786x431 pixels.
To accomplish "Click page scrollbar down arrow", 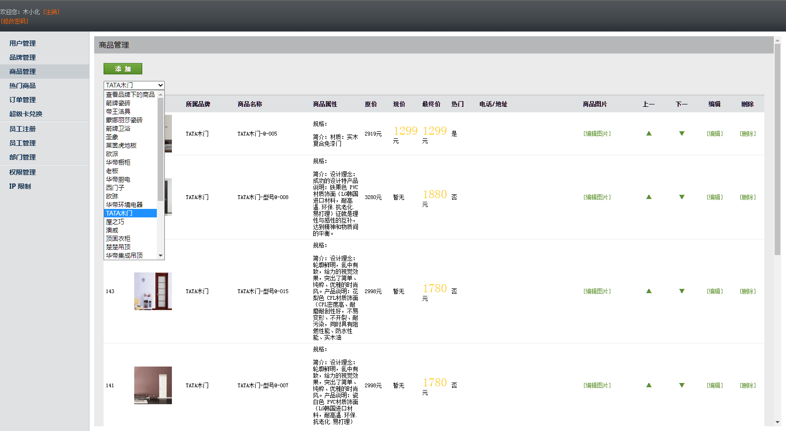I will click(778, 423).
